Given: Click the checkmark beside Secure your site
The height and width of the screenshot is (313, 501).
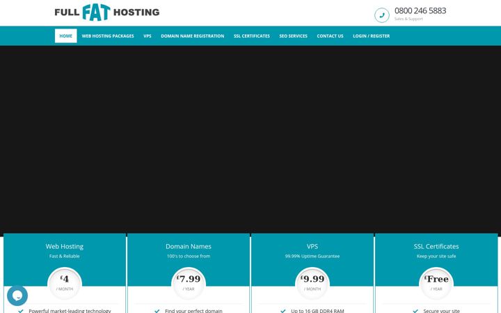Looking at the screenshot, I should tap(415, 311).
